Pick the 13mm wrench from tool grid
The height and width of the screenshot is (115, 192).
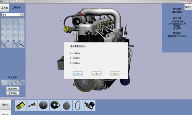10,27
